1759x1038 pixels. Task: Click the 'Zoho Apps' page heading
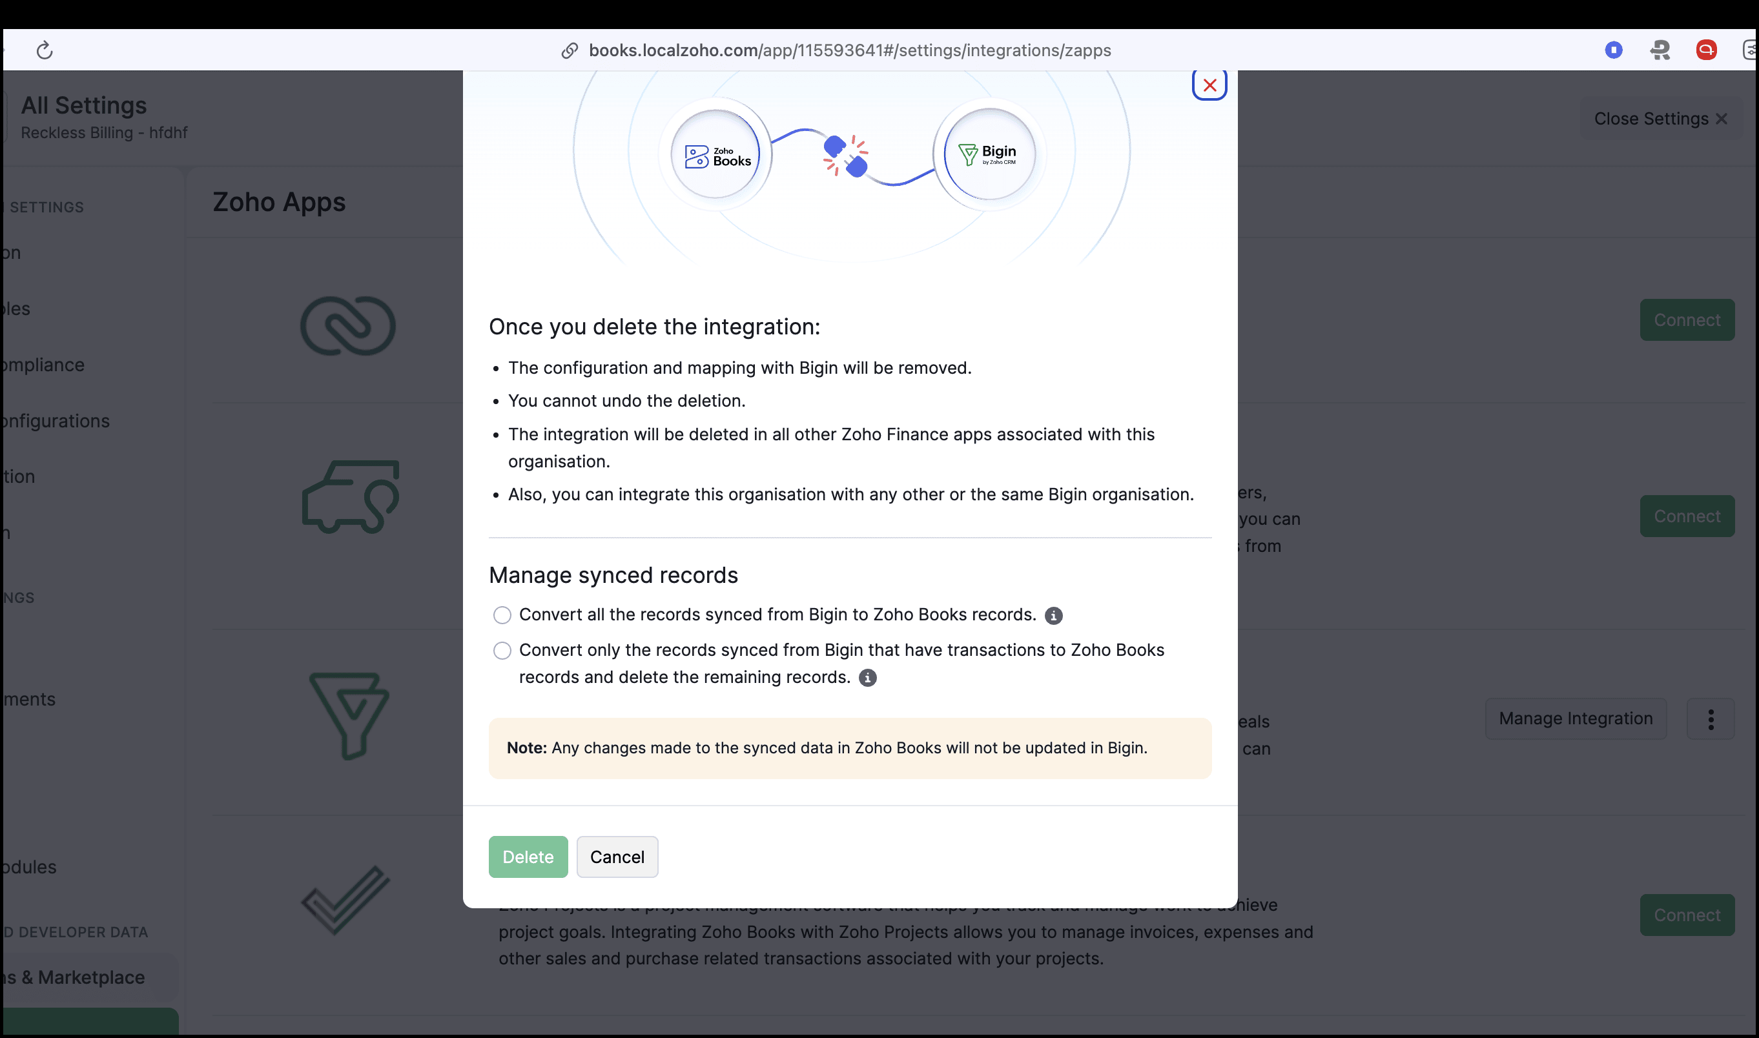pos(279,202)
